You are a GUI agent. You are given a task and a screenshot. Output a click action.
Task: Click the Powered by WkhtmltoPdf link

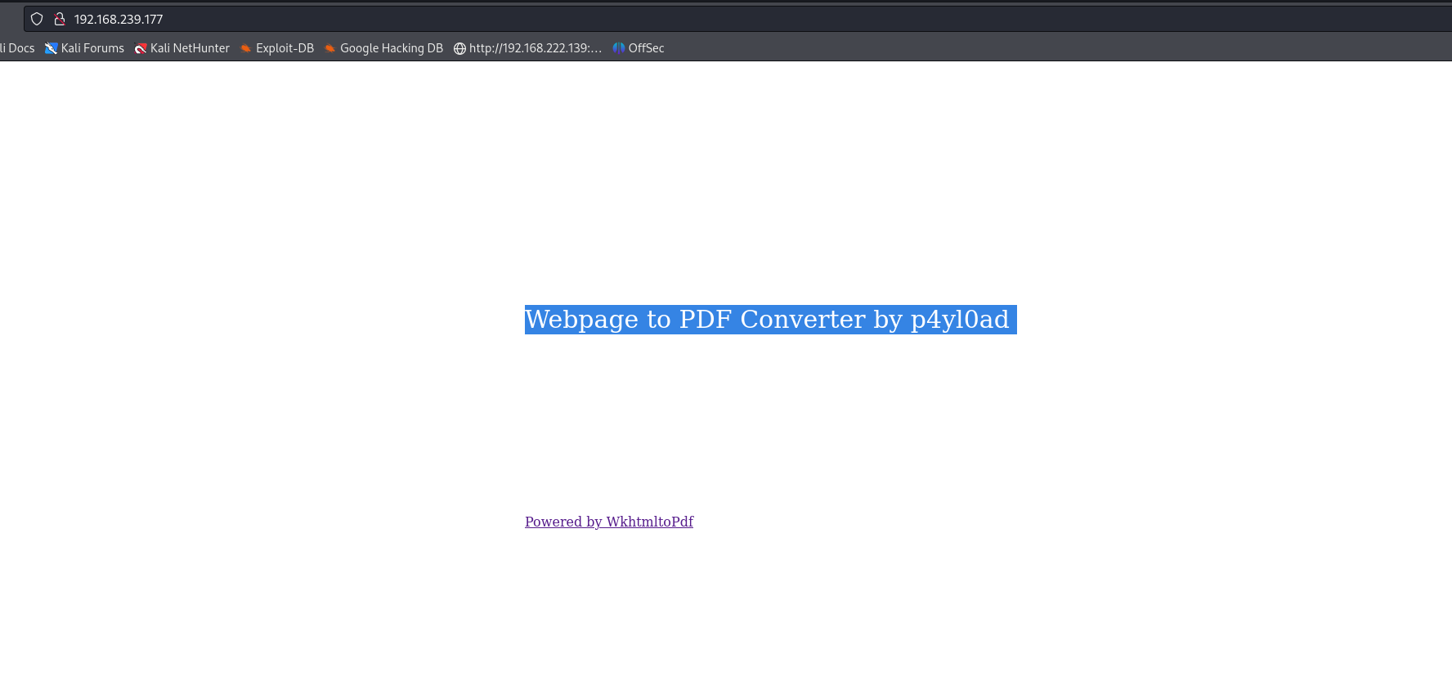click(x=609, y=522)
